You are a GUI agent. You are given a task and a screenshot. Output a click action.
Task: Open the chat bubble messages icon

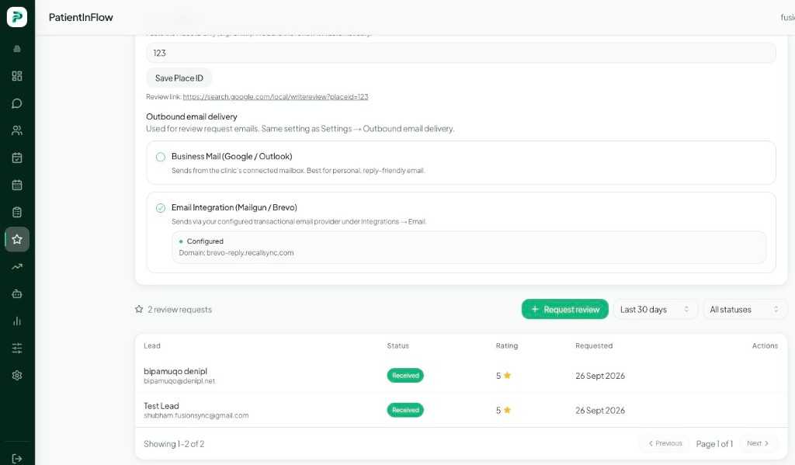pyautogui.click(x=17, y=103)
